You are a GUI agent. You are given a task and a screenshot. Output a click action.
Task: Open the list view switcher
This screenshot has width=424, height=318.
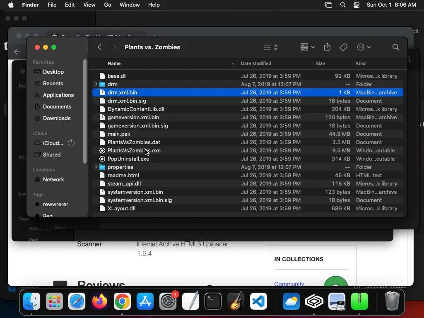point(270,47)
